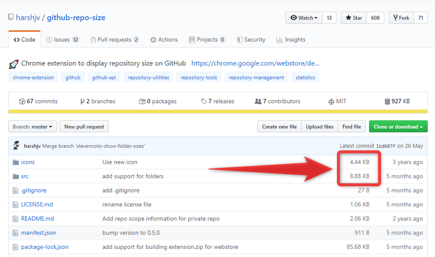The height and width of the screenshot is (257, 435).
Task: Expand the Clone or download menu
Action: (x=398, y=127)
